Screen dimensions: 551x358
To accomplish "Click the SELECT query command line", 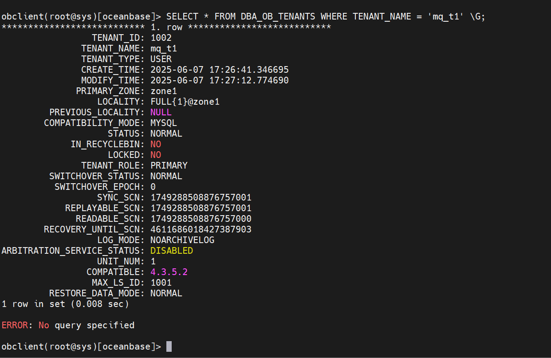I will (x=244, y=17).
